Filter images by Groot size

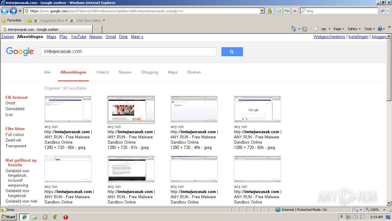tap(10, 103)
